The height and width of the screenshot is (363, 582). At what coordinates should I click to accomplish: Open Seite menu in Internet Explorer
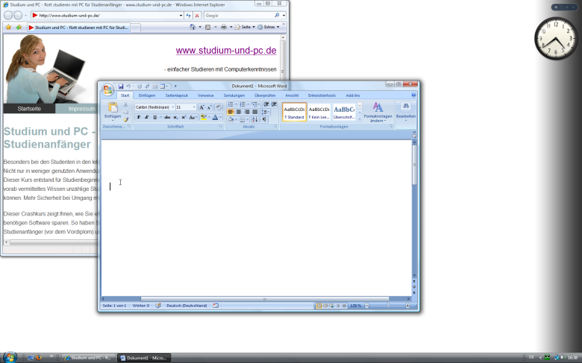pyautogui.click(x=245, y=27)
